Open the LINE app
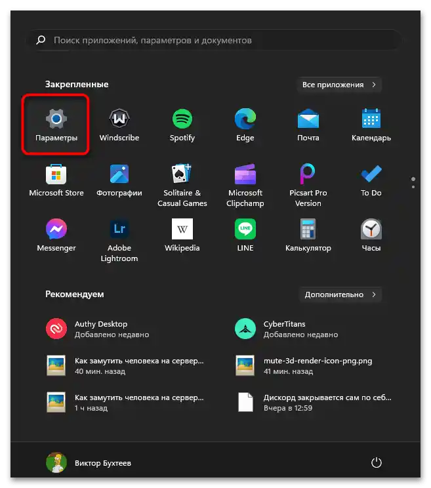Screen dimensions: 431x488 pos(245,235)
